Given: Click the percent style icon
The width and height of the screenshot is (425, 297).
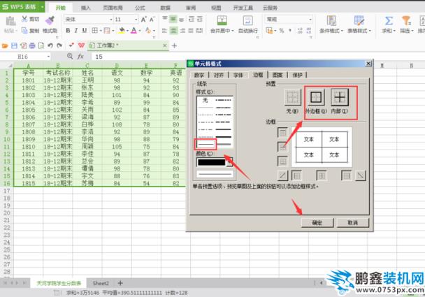Looking at the screenshot, I should coord(282,31).
